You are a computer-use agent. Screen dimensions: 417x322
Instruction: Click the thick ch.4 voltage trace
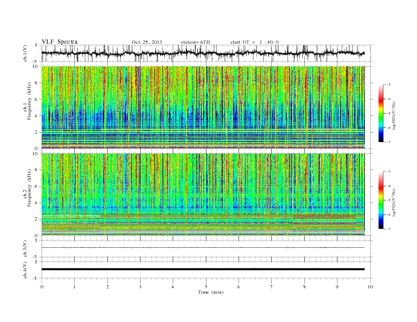point(203,269)
